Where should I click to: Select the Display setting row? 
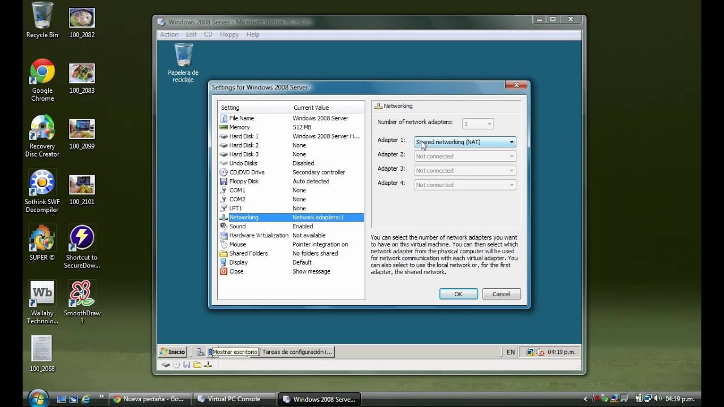point(291,262)
